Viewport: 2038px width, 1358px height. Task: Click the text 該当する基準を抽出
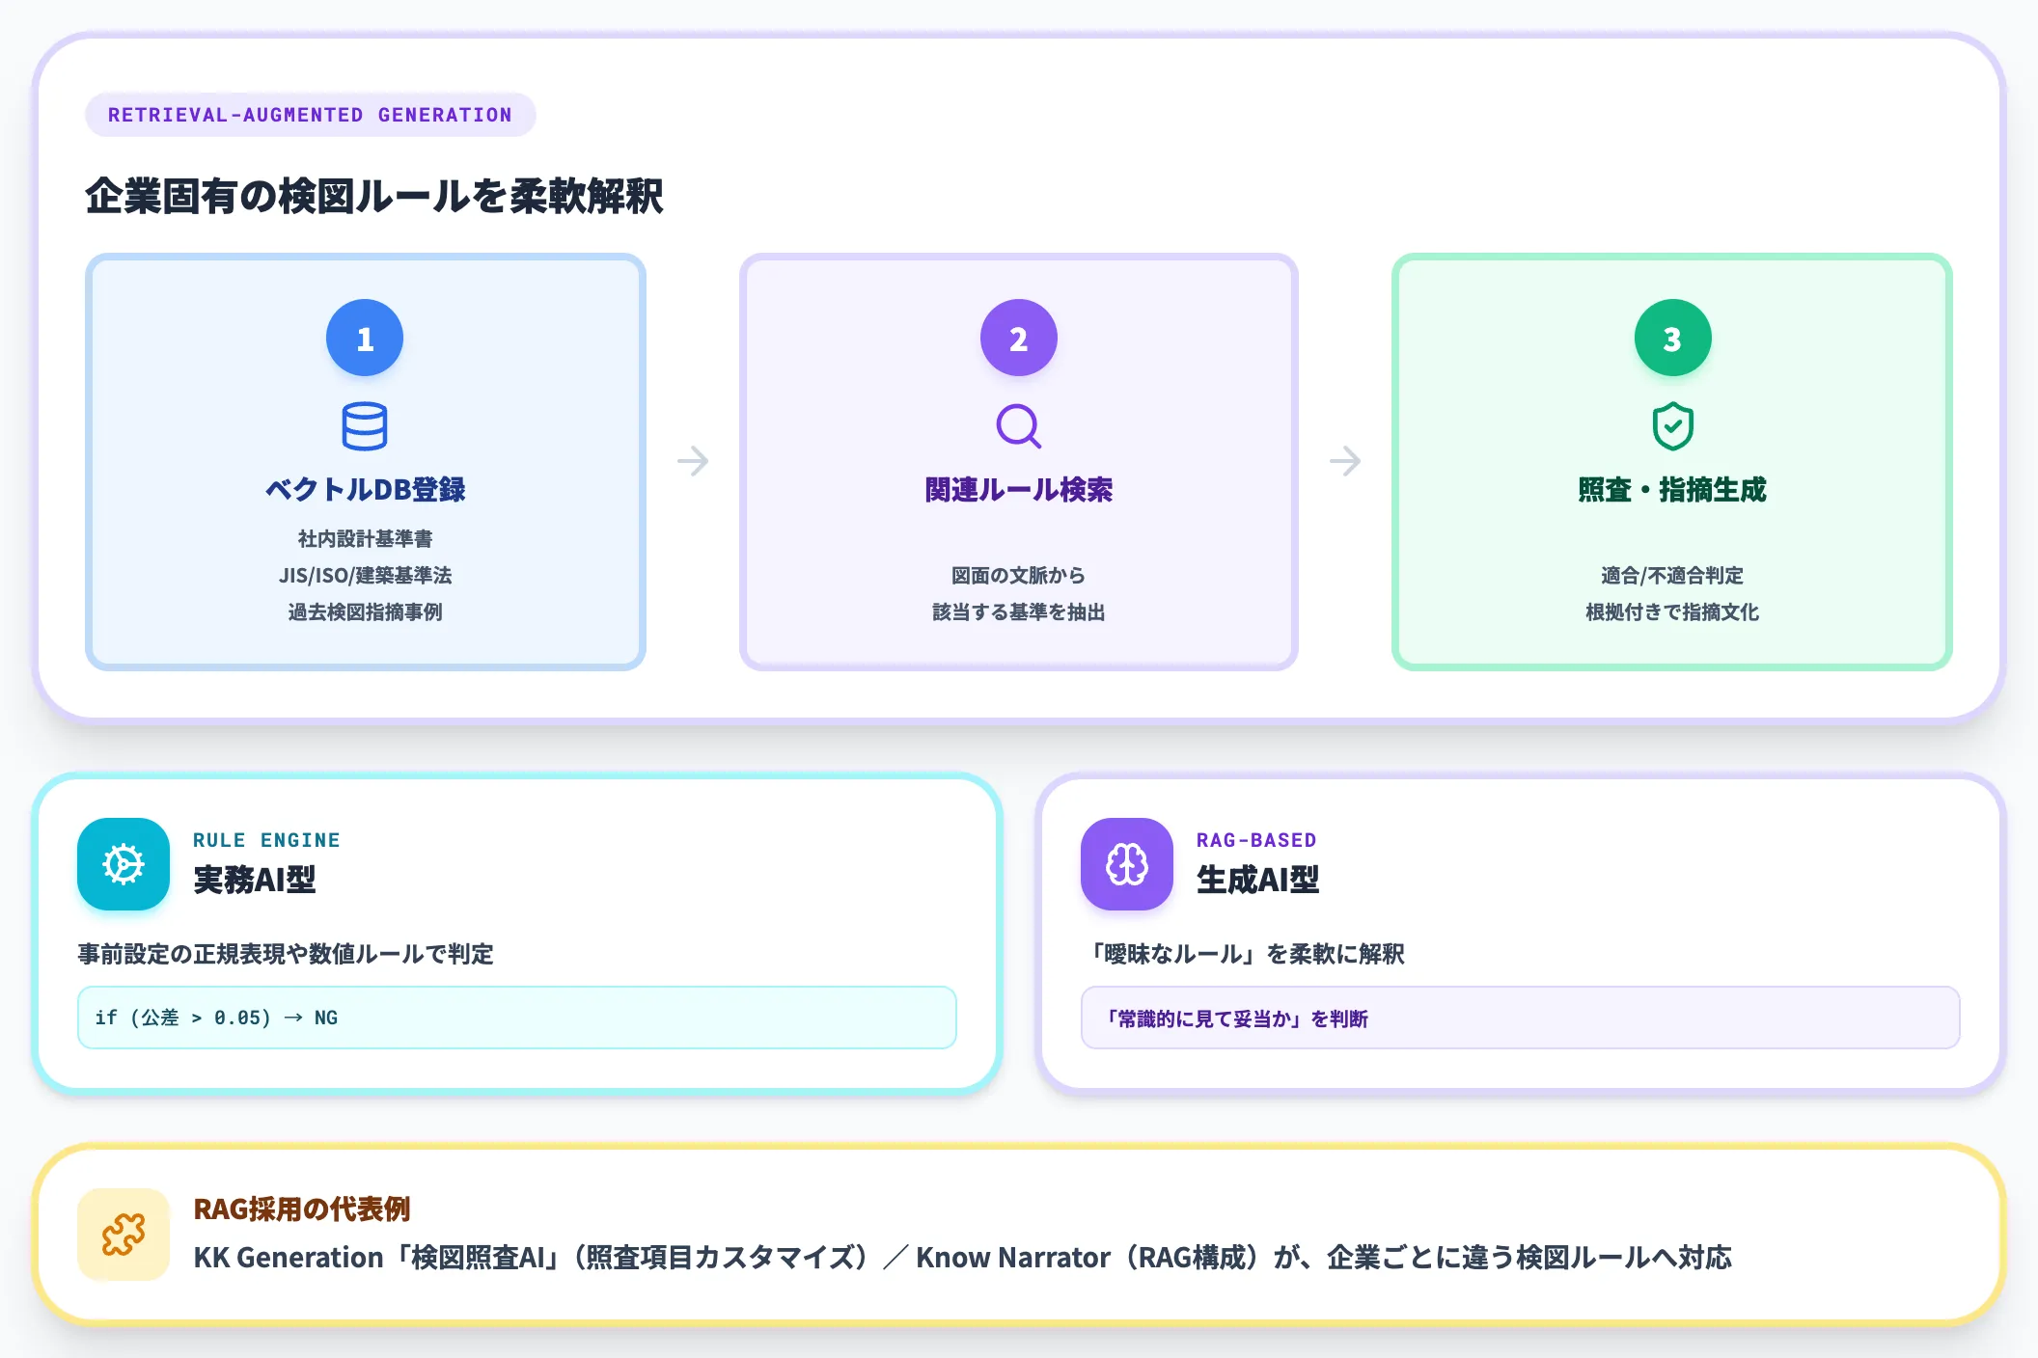[1019, 611]
